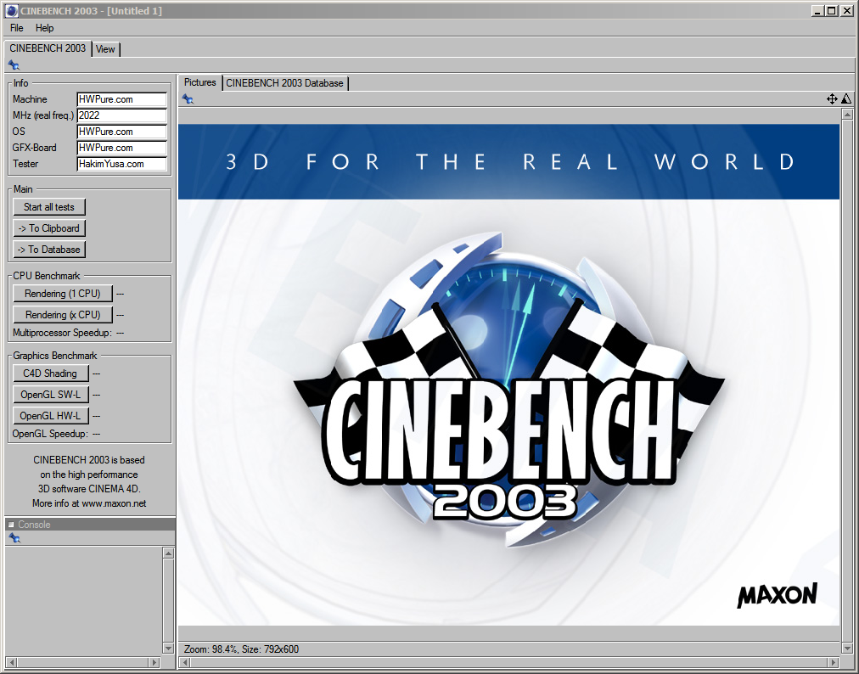
Task: Open the Help menu
Action: coord(44,28)
